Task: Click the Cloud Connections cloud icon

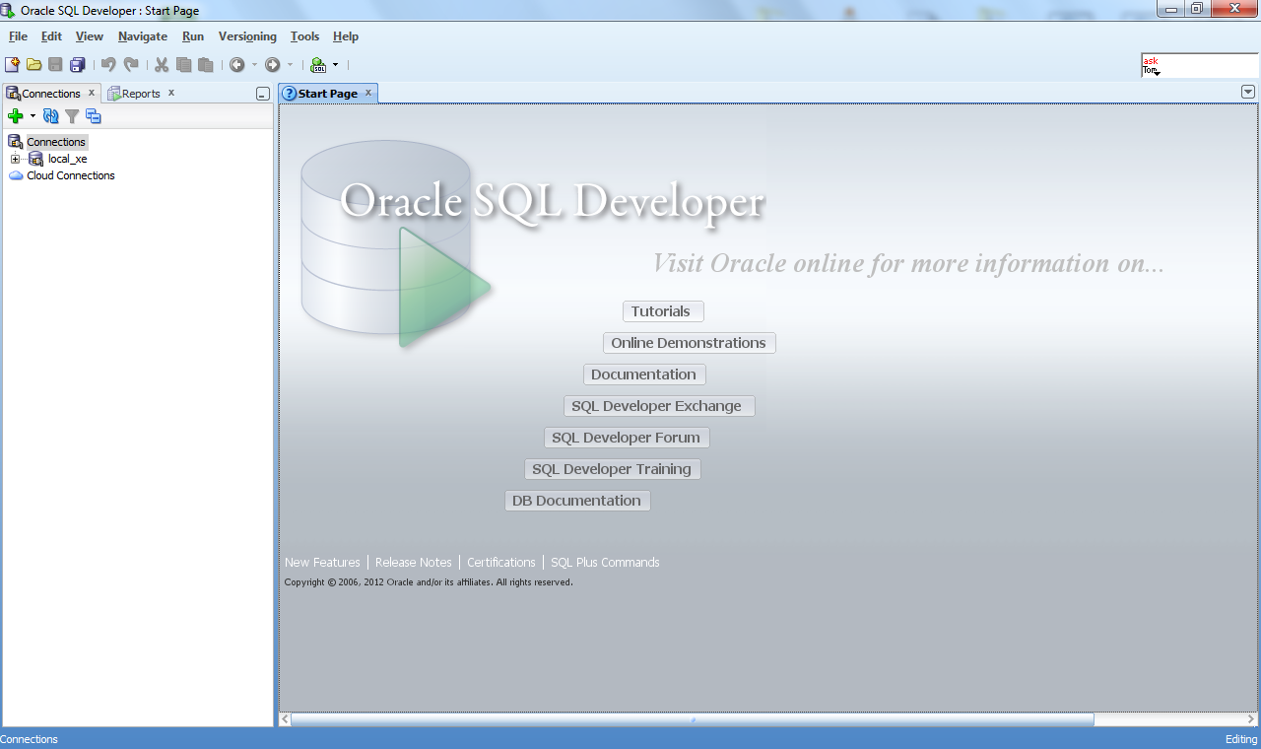Action: [x=16, y=175]
